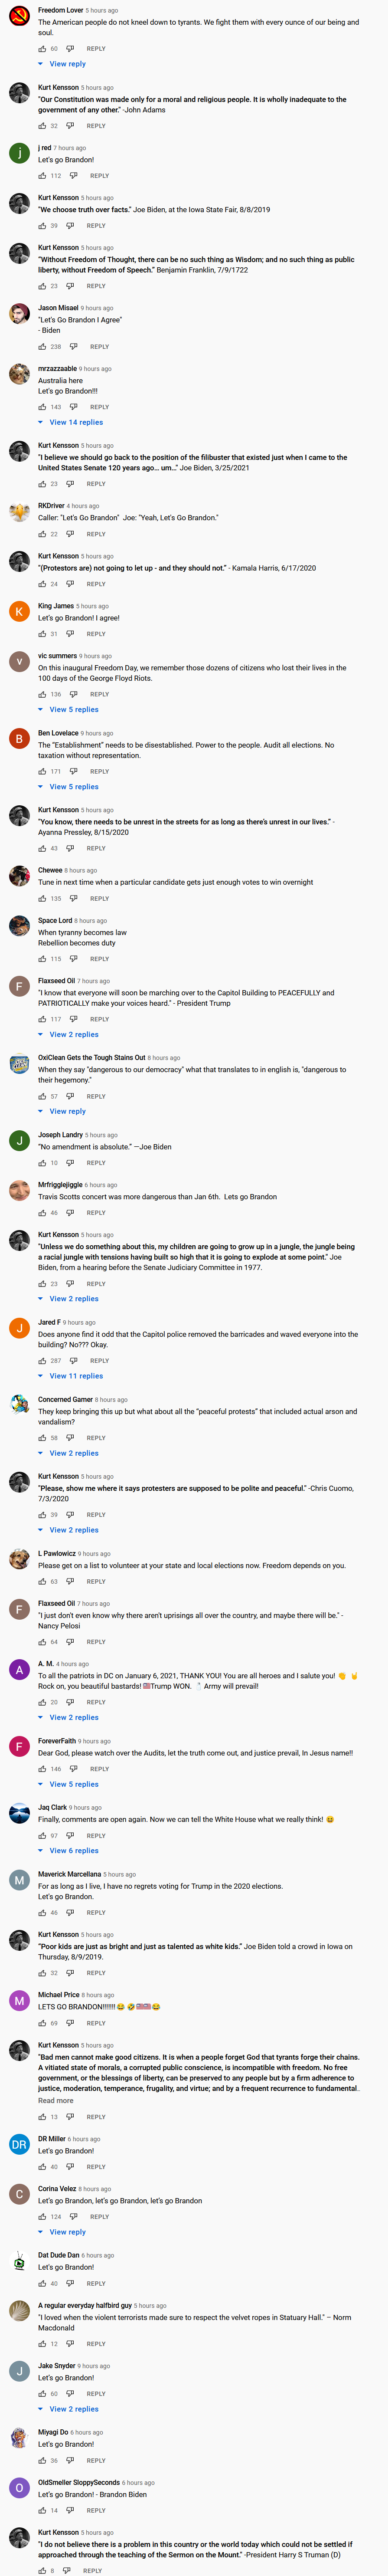
Task: Open RKDriver's profile avatar
Action: point(19,512)
